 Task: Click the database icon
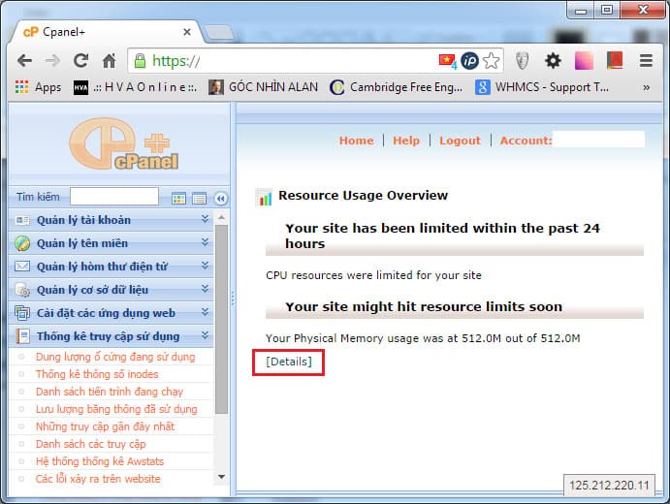point(22,290)
